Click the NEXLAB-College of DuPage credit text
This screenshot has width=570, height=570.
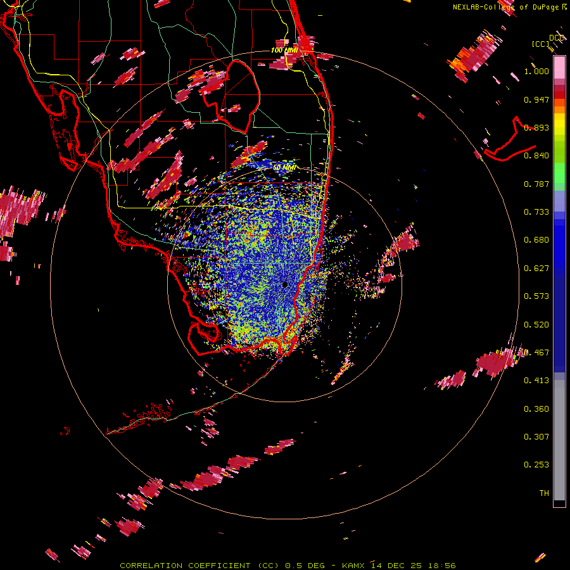click(x=509, y=7)
